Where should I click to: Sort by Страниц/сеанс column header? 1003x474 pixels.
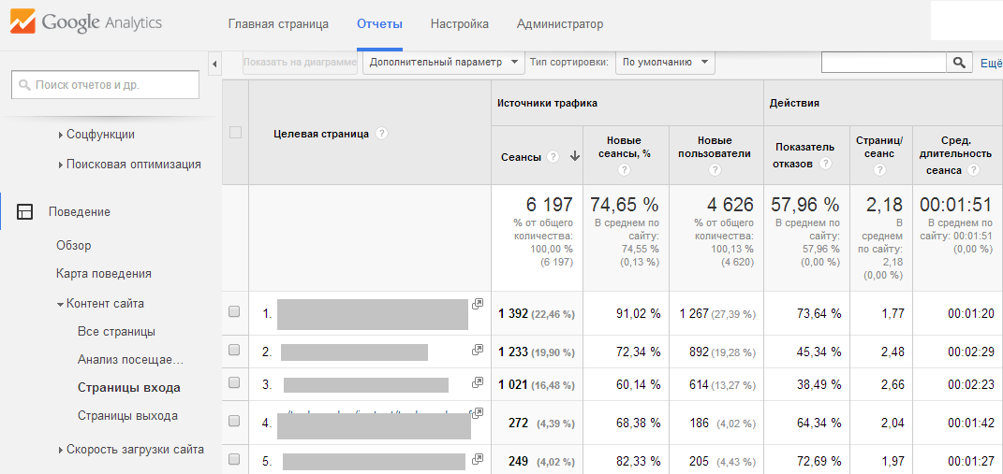880,147
